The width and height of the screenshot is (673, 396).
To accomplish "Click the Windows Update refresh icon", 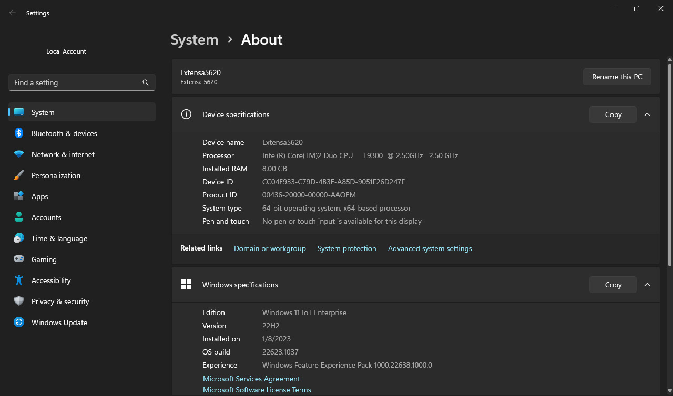I will click(19, 322).
